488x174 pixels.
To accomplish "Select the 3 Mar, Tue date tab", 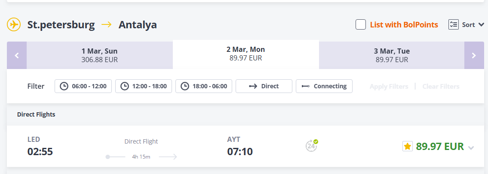I will point(392,55).
